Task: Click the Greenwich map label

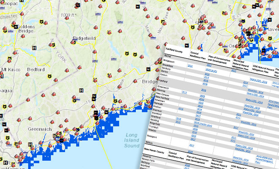Action: [x=40, y=129]
